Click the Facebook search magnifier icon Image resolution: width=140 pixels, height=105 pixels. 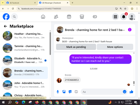coord(14,17)
